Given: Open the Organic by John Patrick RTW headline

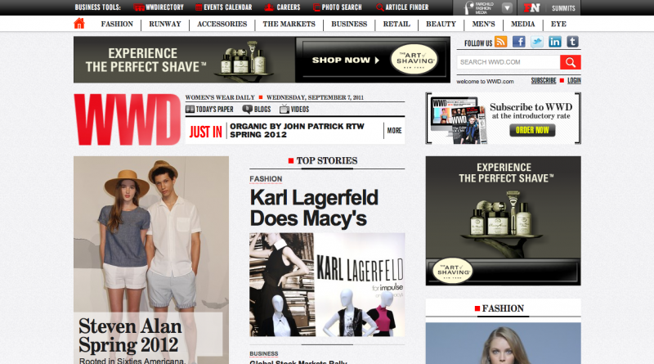Looking at the screenshot, I should tap(297, 130).
